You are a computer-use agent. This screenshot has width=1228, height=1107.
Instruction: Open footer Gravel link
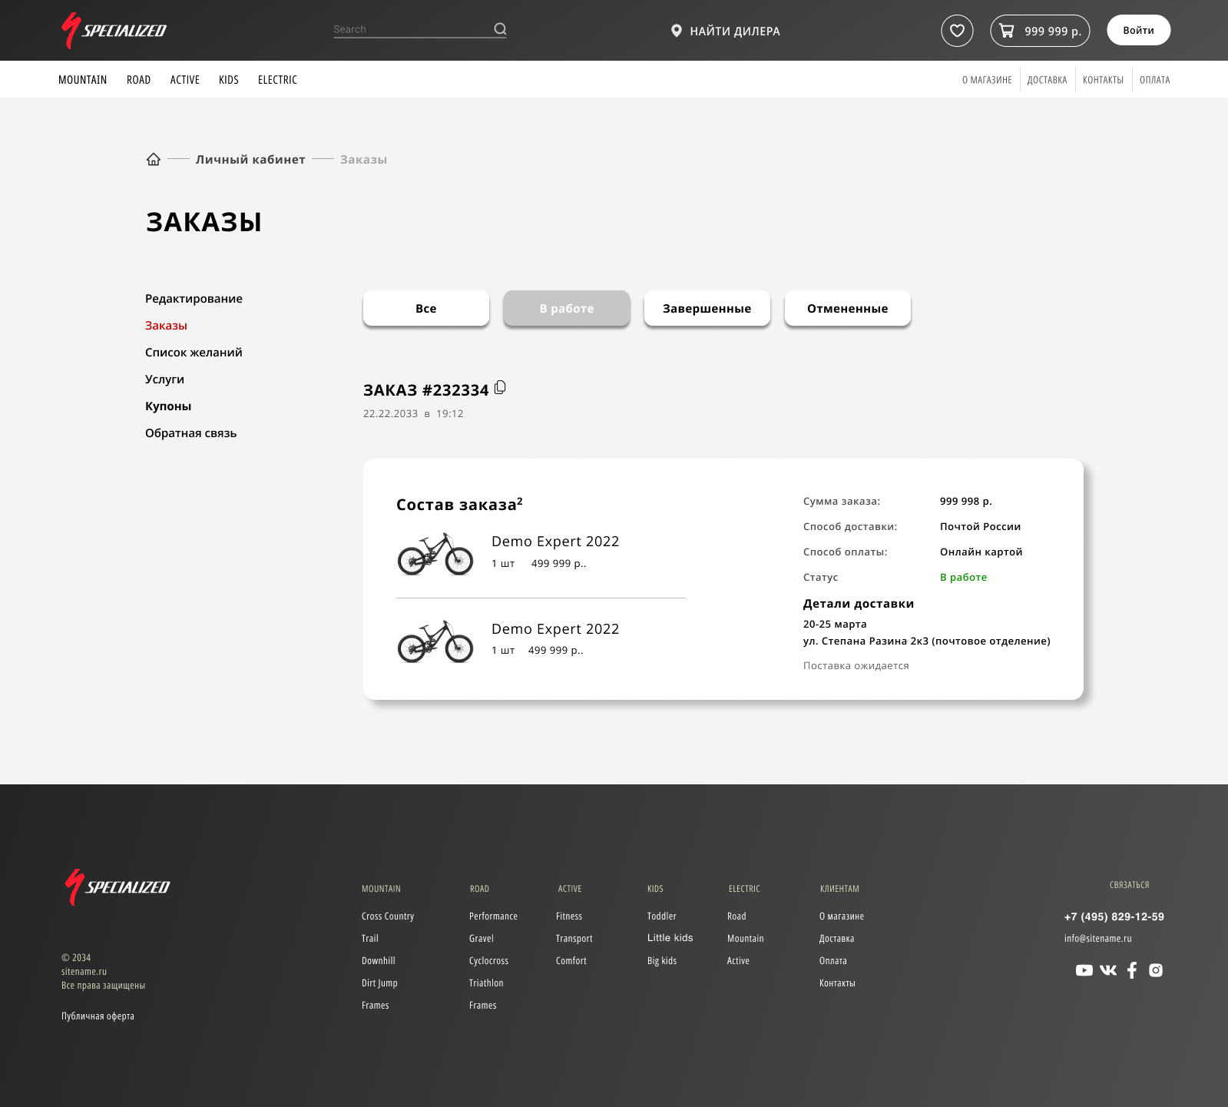(x=482, y=939)
